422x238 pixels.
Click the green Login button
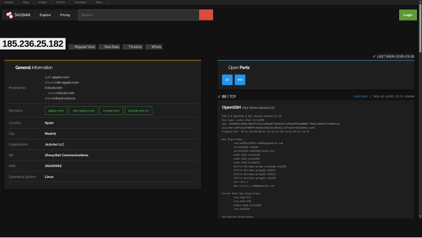(408, 15)
